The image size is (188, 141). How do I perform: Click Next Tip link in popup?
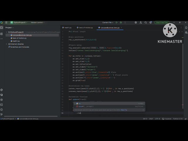point(124,110)
